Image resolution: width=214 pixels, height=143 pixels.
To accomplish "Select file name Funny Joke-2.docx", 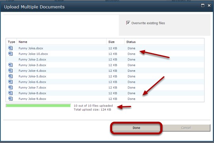I will pyautogui.click(x=32, y=60).
